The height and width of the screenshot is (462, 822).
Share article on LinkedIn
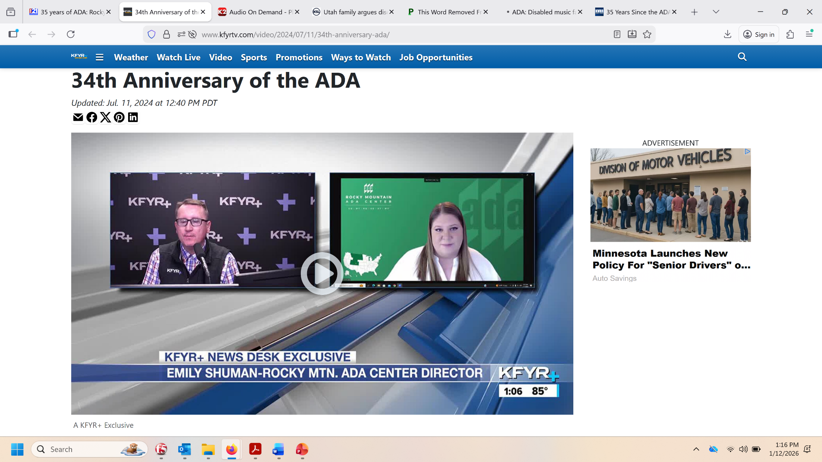coord(133,117)
